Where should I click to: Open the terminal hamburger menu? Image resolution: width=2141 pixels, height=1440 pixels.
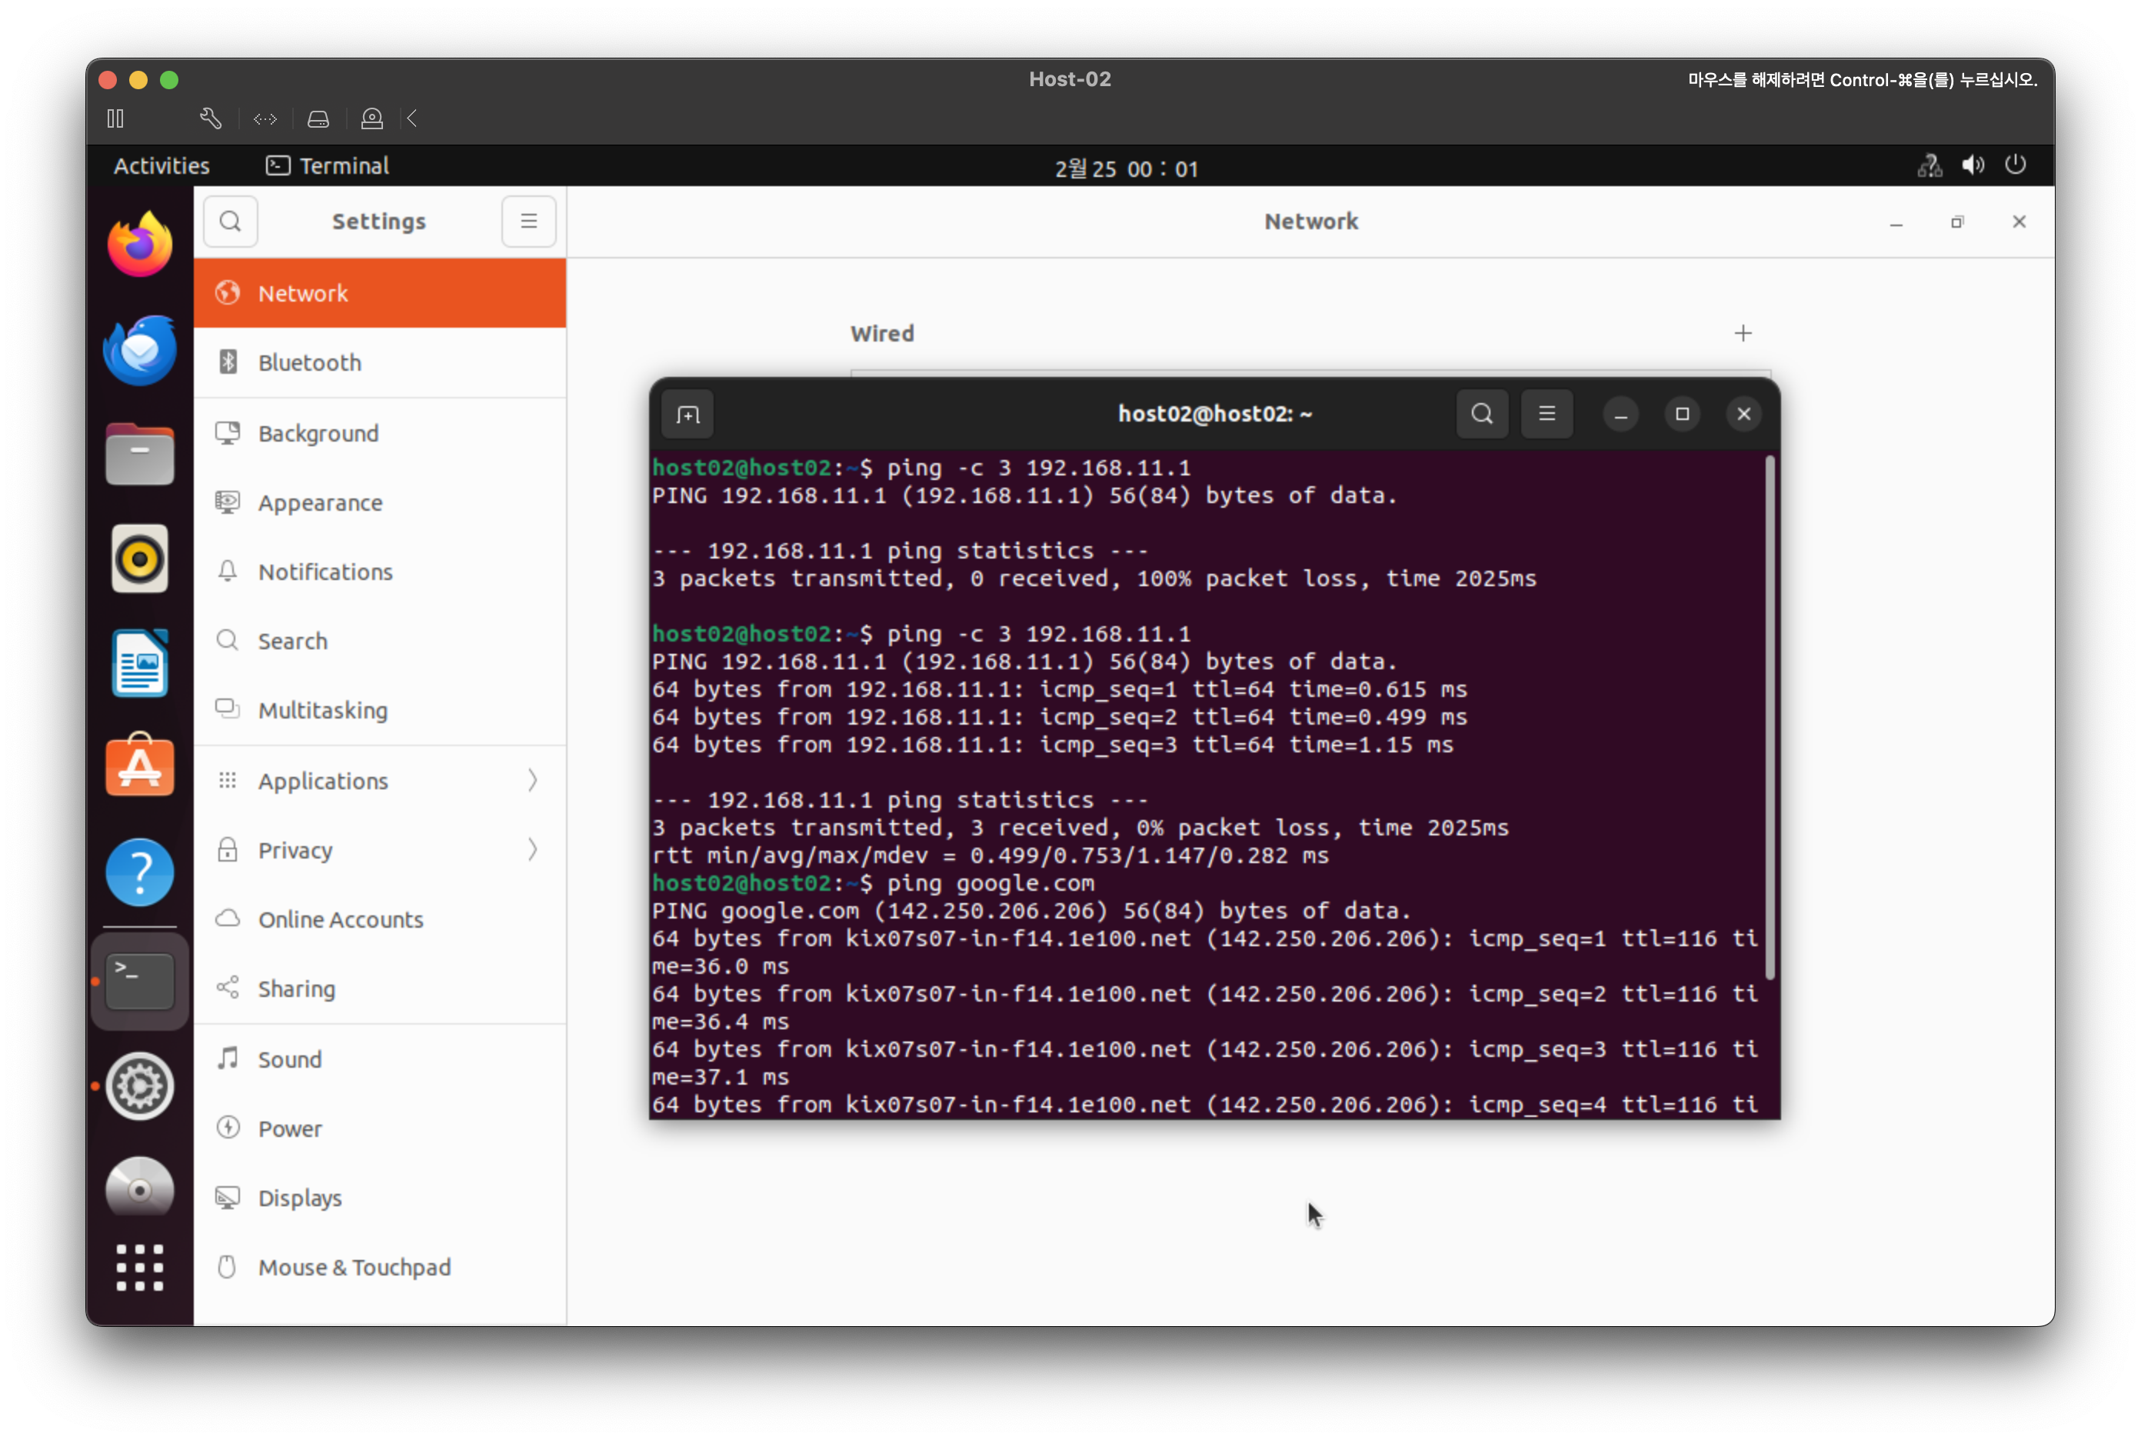point(1547,414)
